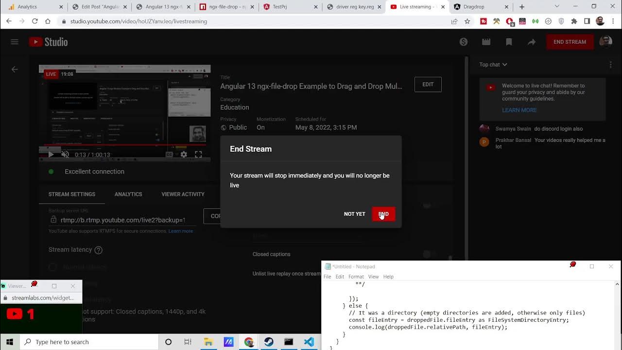Click the bookmark icon in Studio header

509,42
